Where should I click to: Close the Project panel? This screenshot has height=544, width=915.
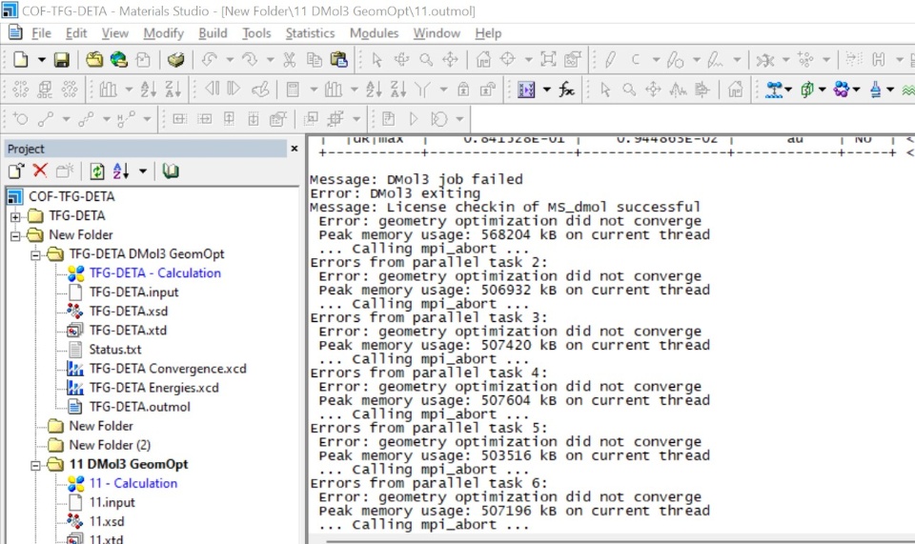click(295, 149)
